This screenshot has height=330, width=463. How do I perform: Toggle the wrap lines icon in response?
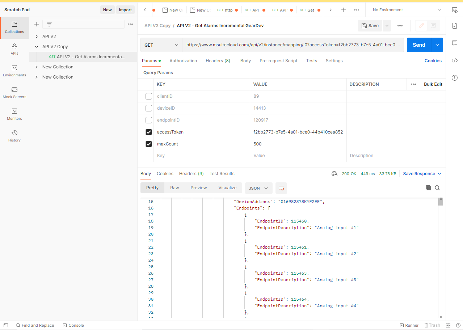[281, 188]
